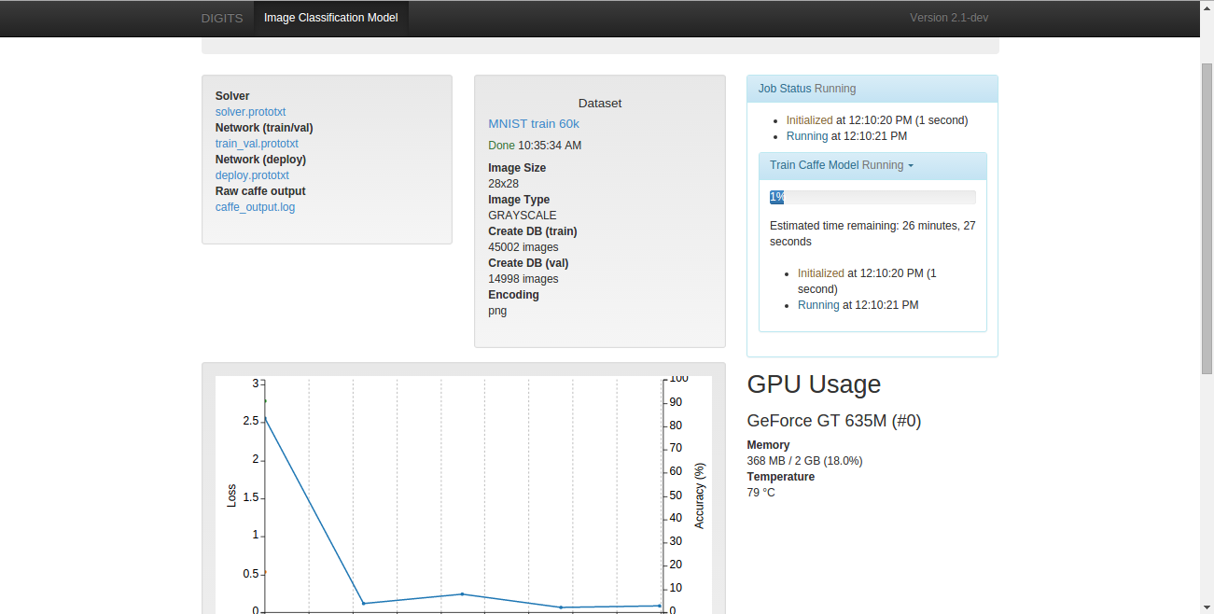Open the deploy.prototxt network file
This screenshot has height=614, width=1214.
pyautogui.click(x=252, y=175)
